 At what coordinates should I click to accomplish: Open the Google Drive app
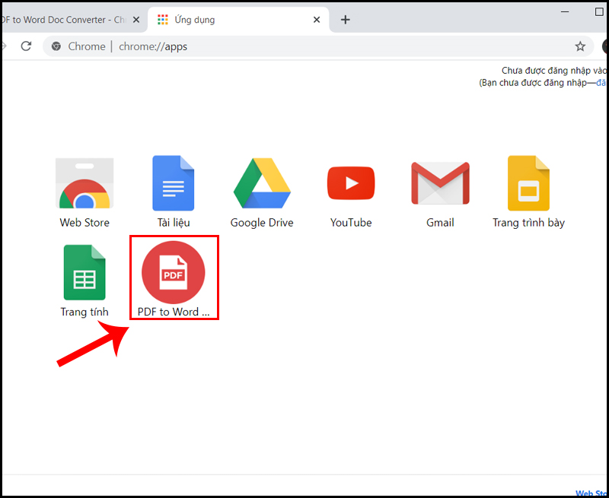[x=262, y=185]
